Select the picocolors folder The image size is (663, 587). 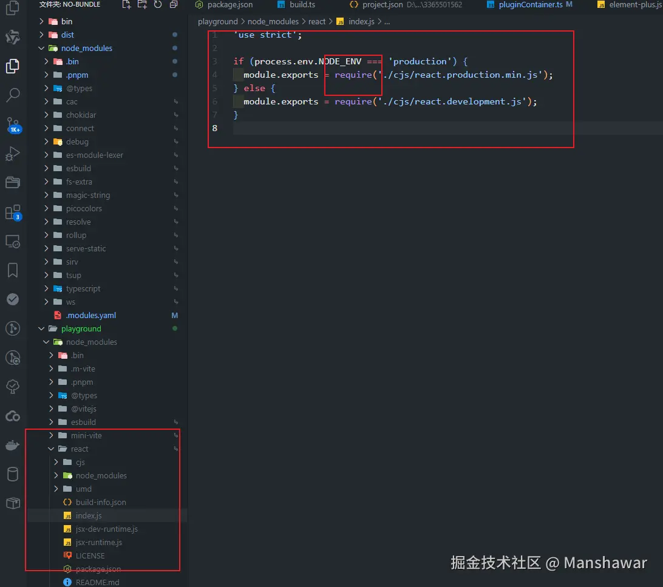coord(107,208)
